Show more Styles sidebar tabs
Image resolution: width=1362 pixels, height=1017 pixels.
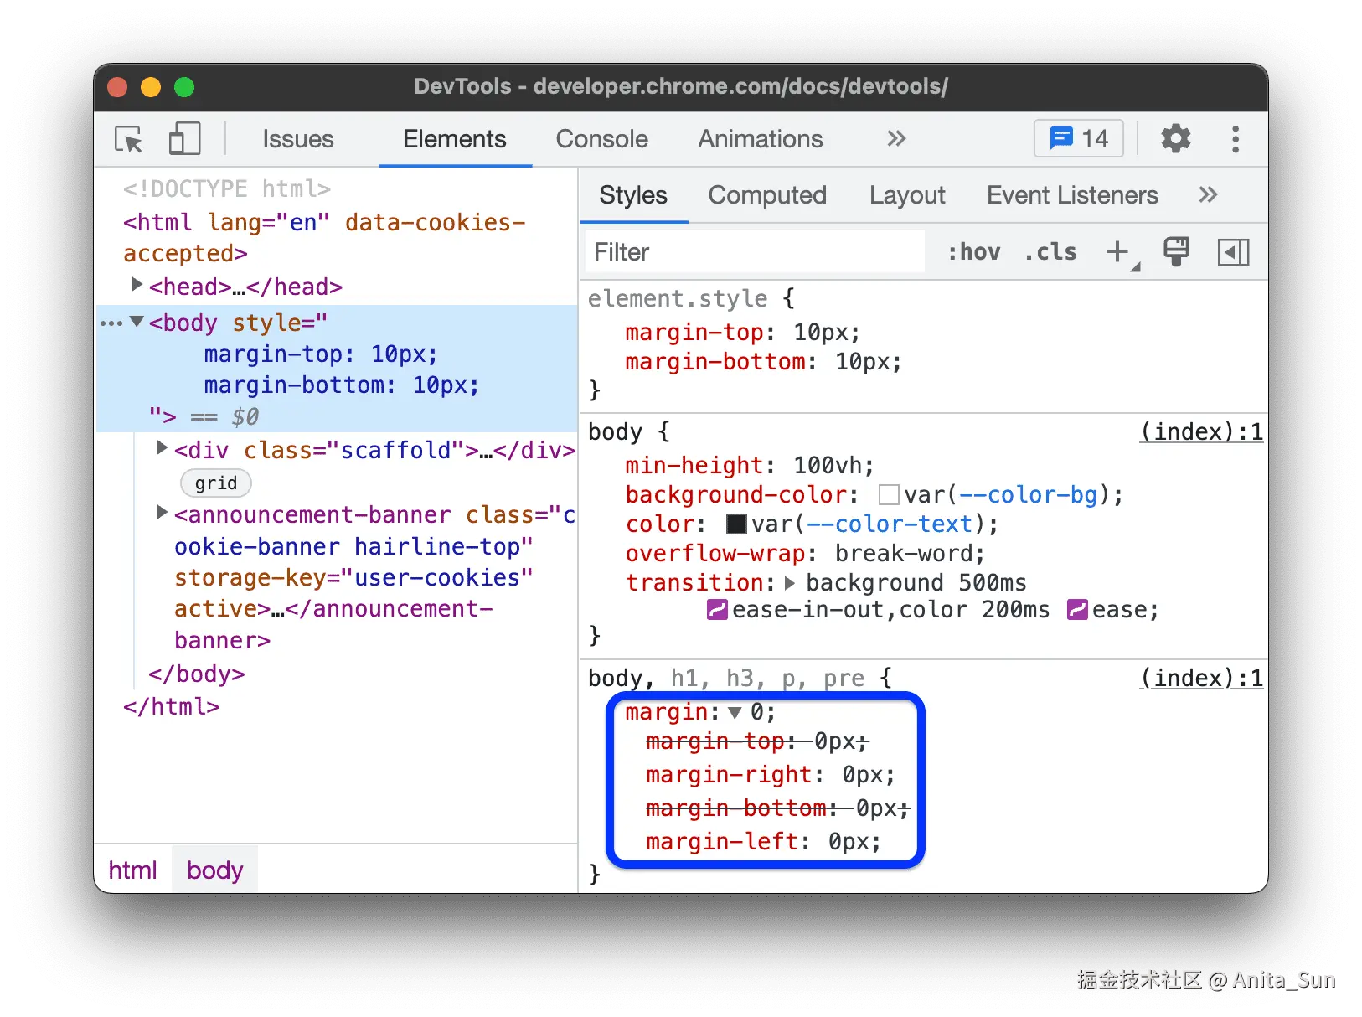(x=1208, y=195)
